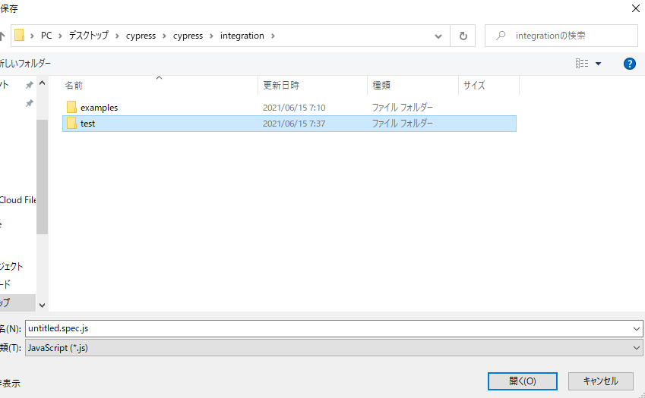Click the キャンセル button
Image resolution: width=645 pixels, height=398 pixels.
point(601,381)
